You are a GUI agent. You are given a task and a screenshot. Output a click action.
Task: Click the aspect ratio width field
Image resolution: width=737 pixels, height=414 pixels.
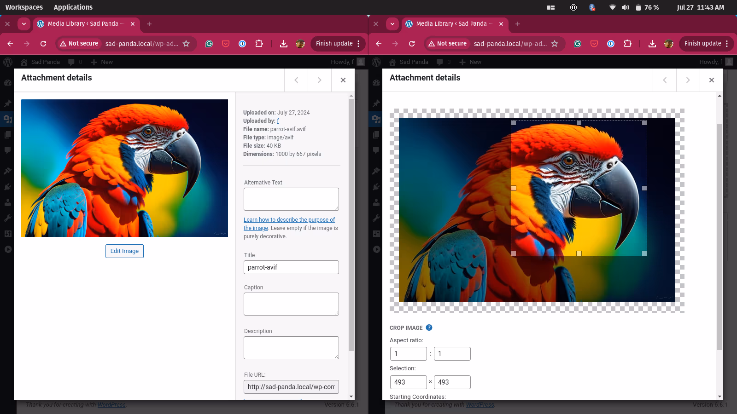[408, 354]
